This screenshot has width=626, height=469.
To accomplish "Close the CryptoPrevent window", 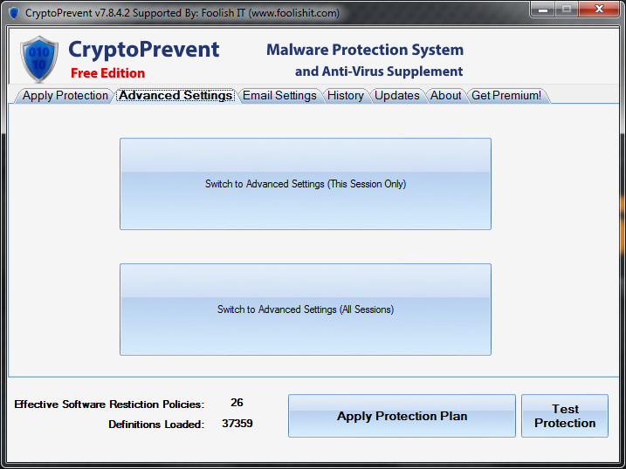I will [x=599, y=10].
